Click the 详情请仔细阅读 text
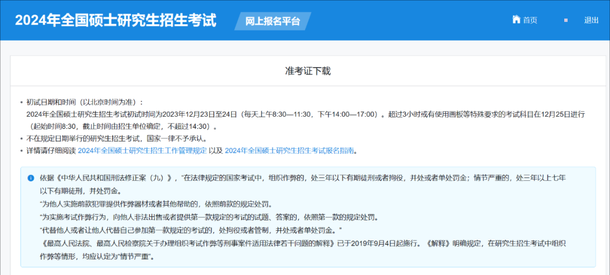610x275 pixels. 51,150
